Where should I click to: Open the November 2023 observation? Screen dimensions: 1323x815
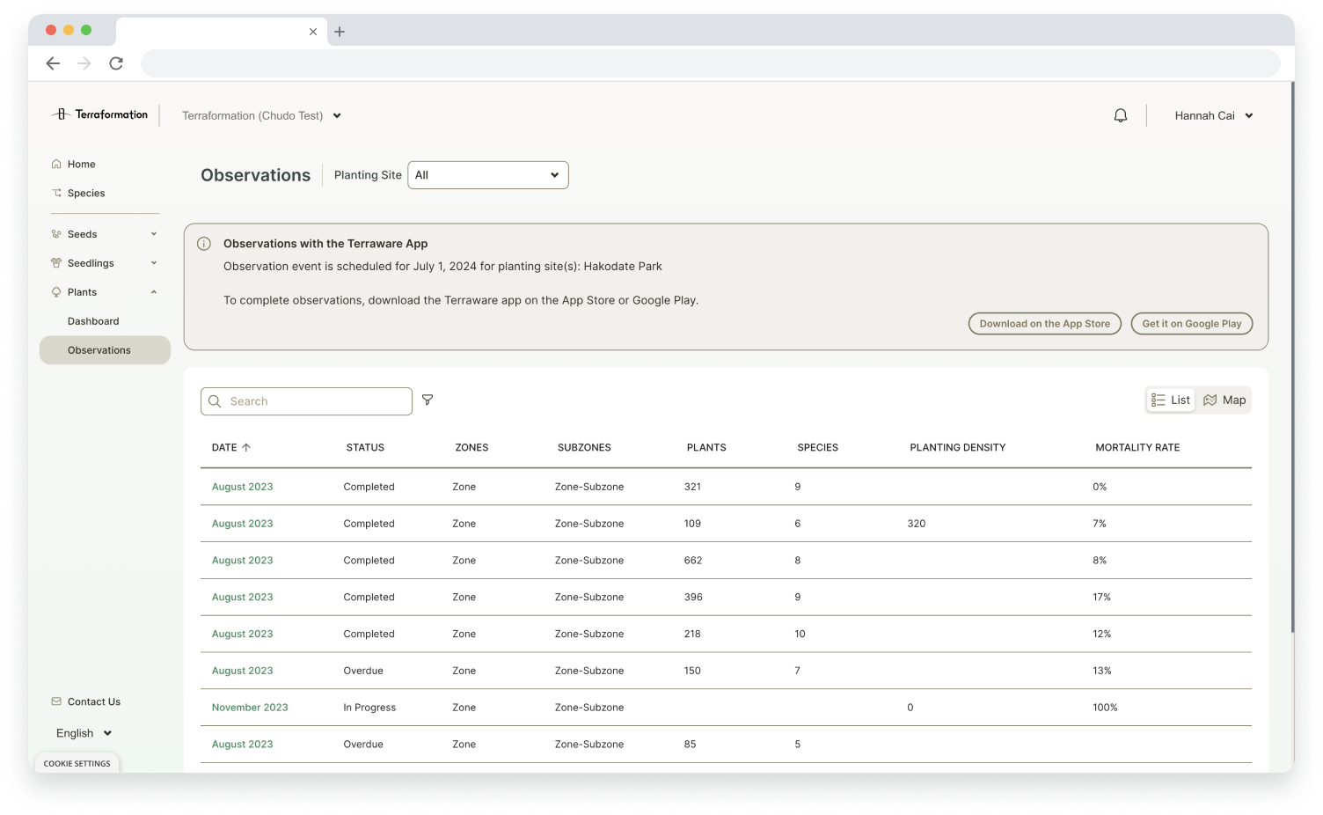250,707
